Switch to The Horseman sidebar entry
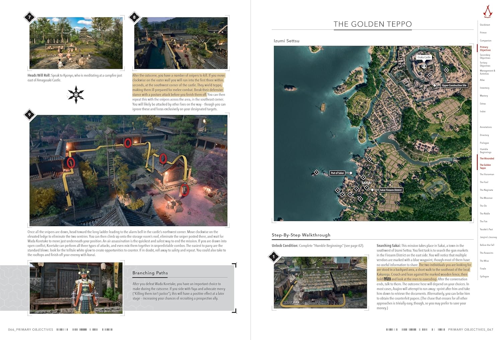 coord(487,174)
